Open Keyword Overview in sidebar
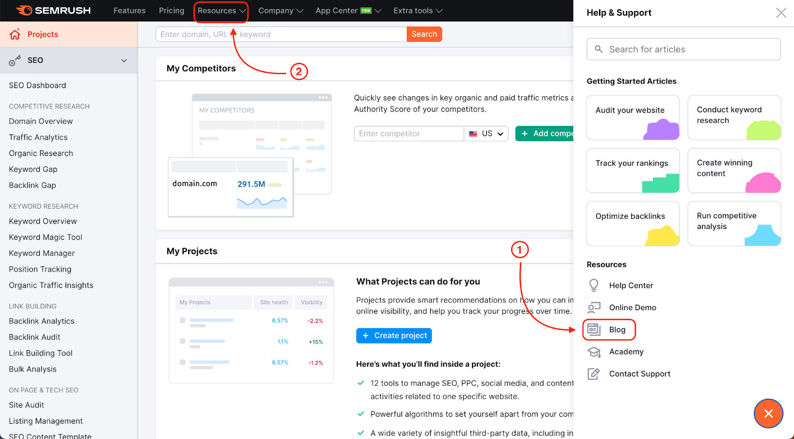This screenshot has height=439, width=794. tap(43, 221)
